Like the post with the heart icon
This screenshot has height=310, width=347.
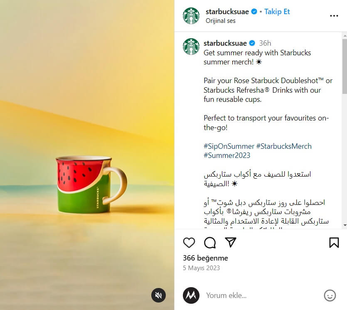pos(189,243)
